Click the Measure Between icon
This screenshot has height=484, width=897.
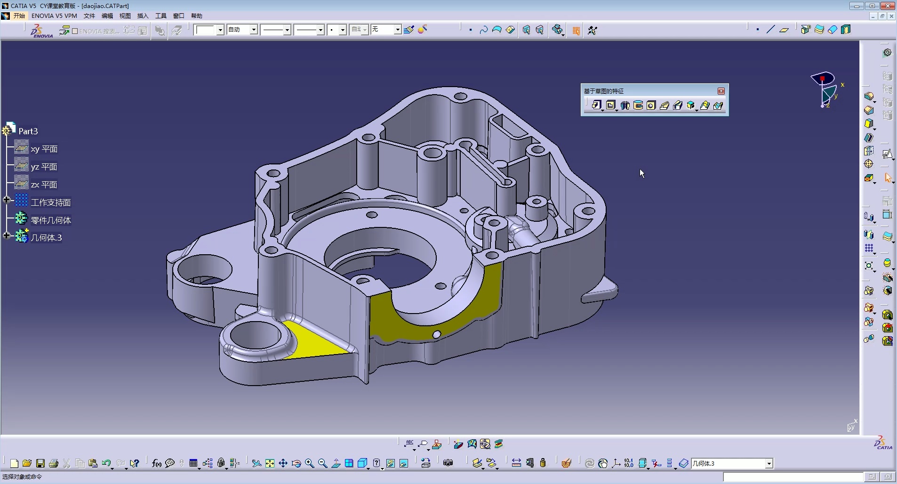pyautogui.click(x=516, y=463)
